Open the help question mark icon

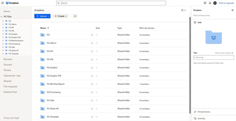pos(205,3)
